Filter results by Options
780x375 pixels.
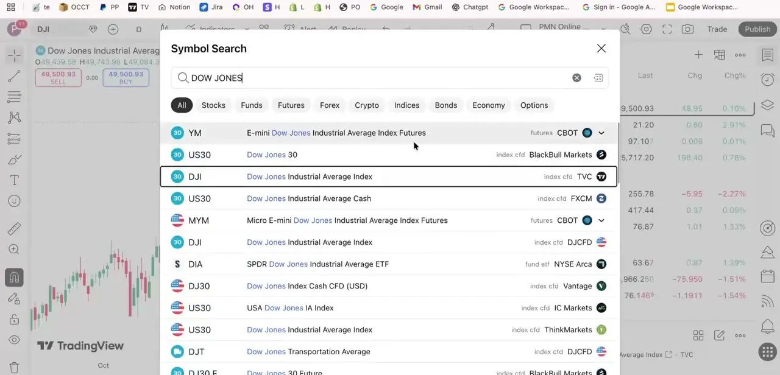point(534,105)
